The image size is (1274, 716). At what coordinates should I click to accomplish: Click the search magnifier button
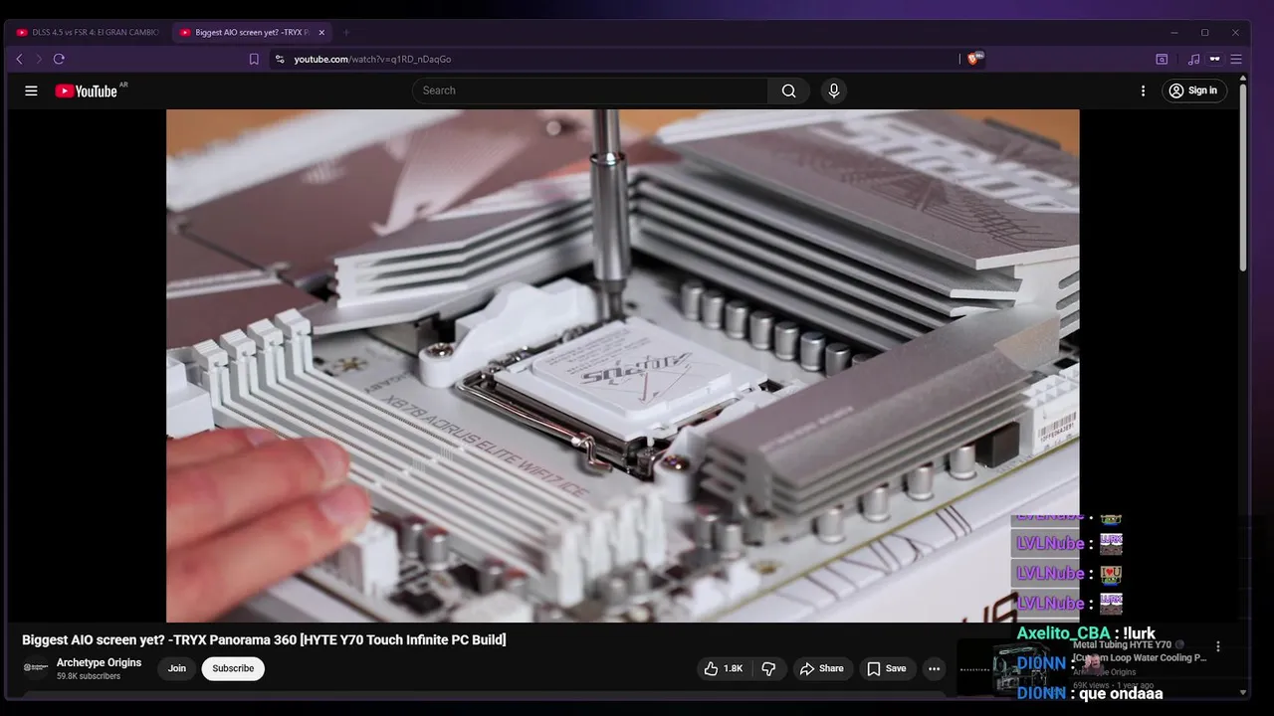[788, 90]
